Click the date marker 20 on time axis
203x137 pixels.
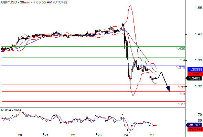(20, 135)
